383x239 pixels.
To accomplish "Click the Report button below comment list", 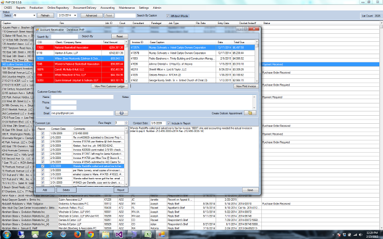I will tap(120, 190).
